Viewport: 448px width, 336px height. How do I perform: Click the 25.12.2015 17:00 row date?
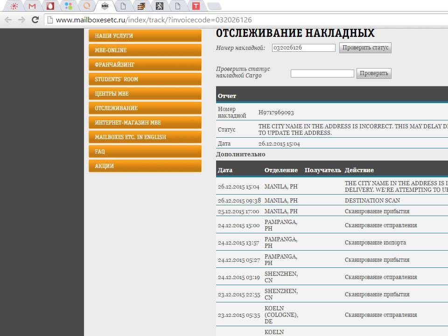[x=238, y=211]
